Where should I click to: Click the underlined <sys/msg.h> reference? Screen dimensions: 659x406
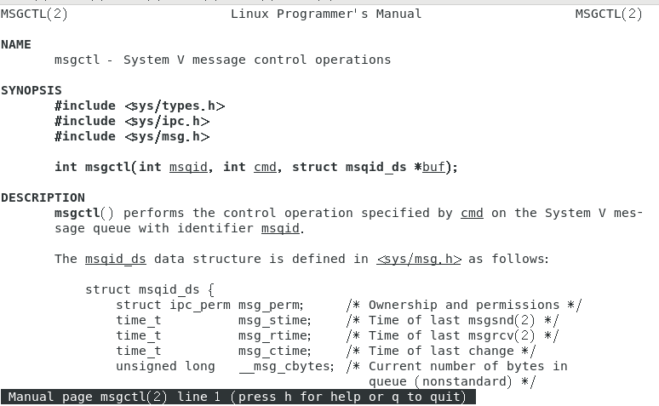click(419, 259)
